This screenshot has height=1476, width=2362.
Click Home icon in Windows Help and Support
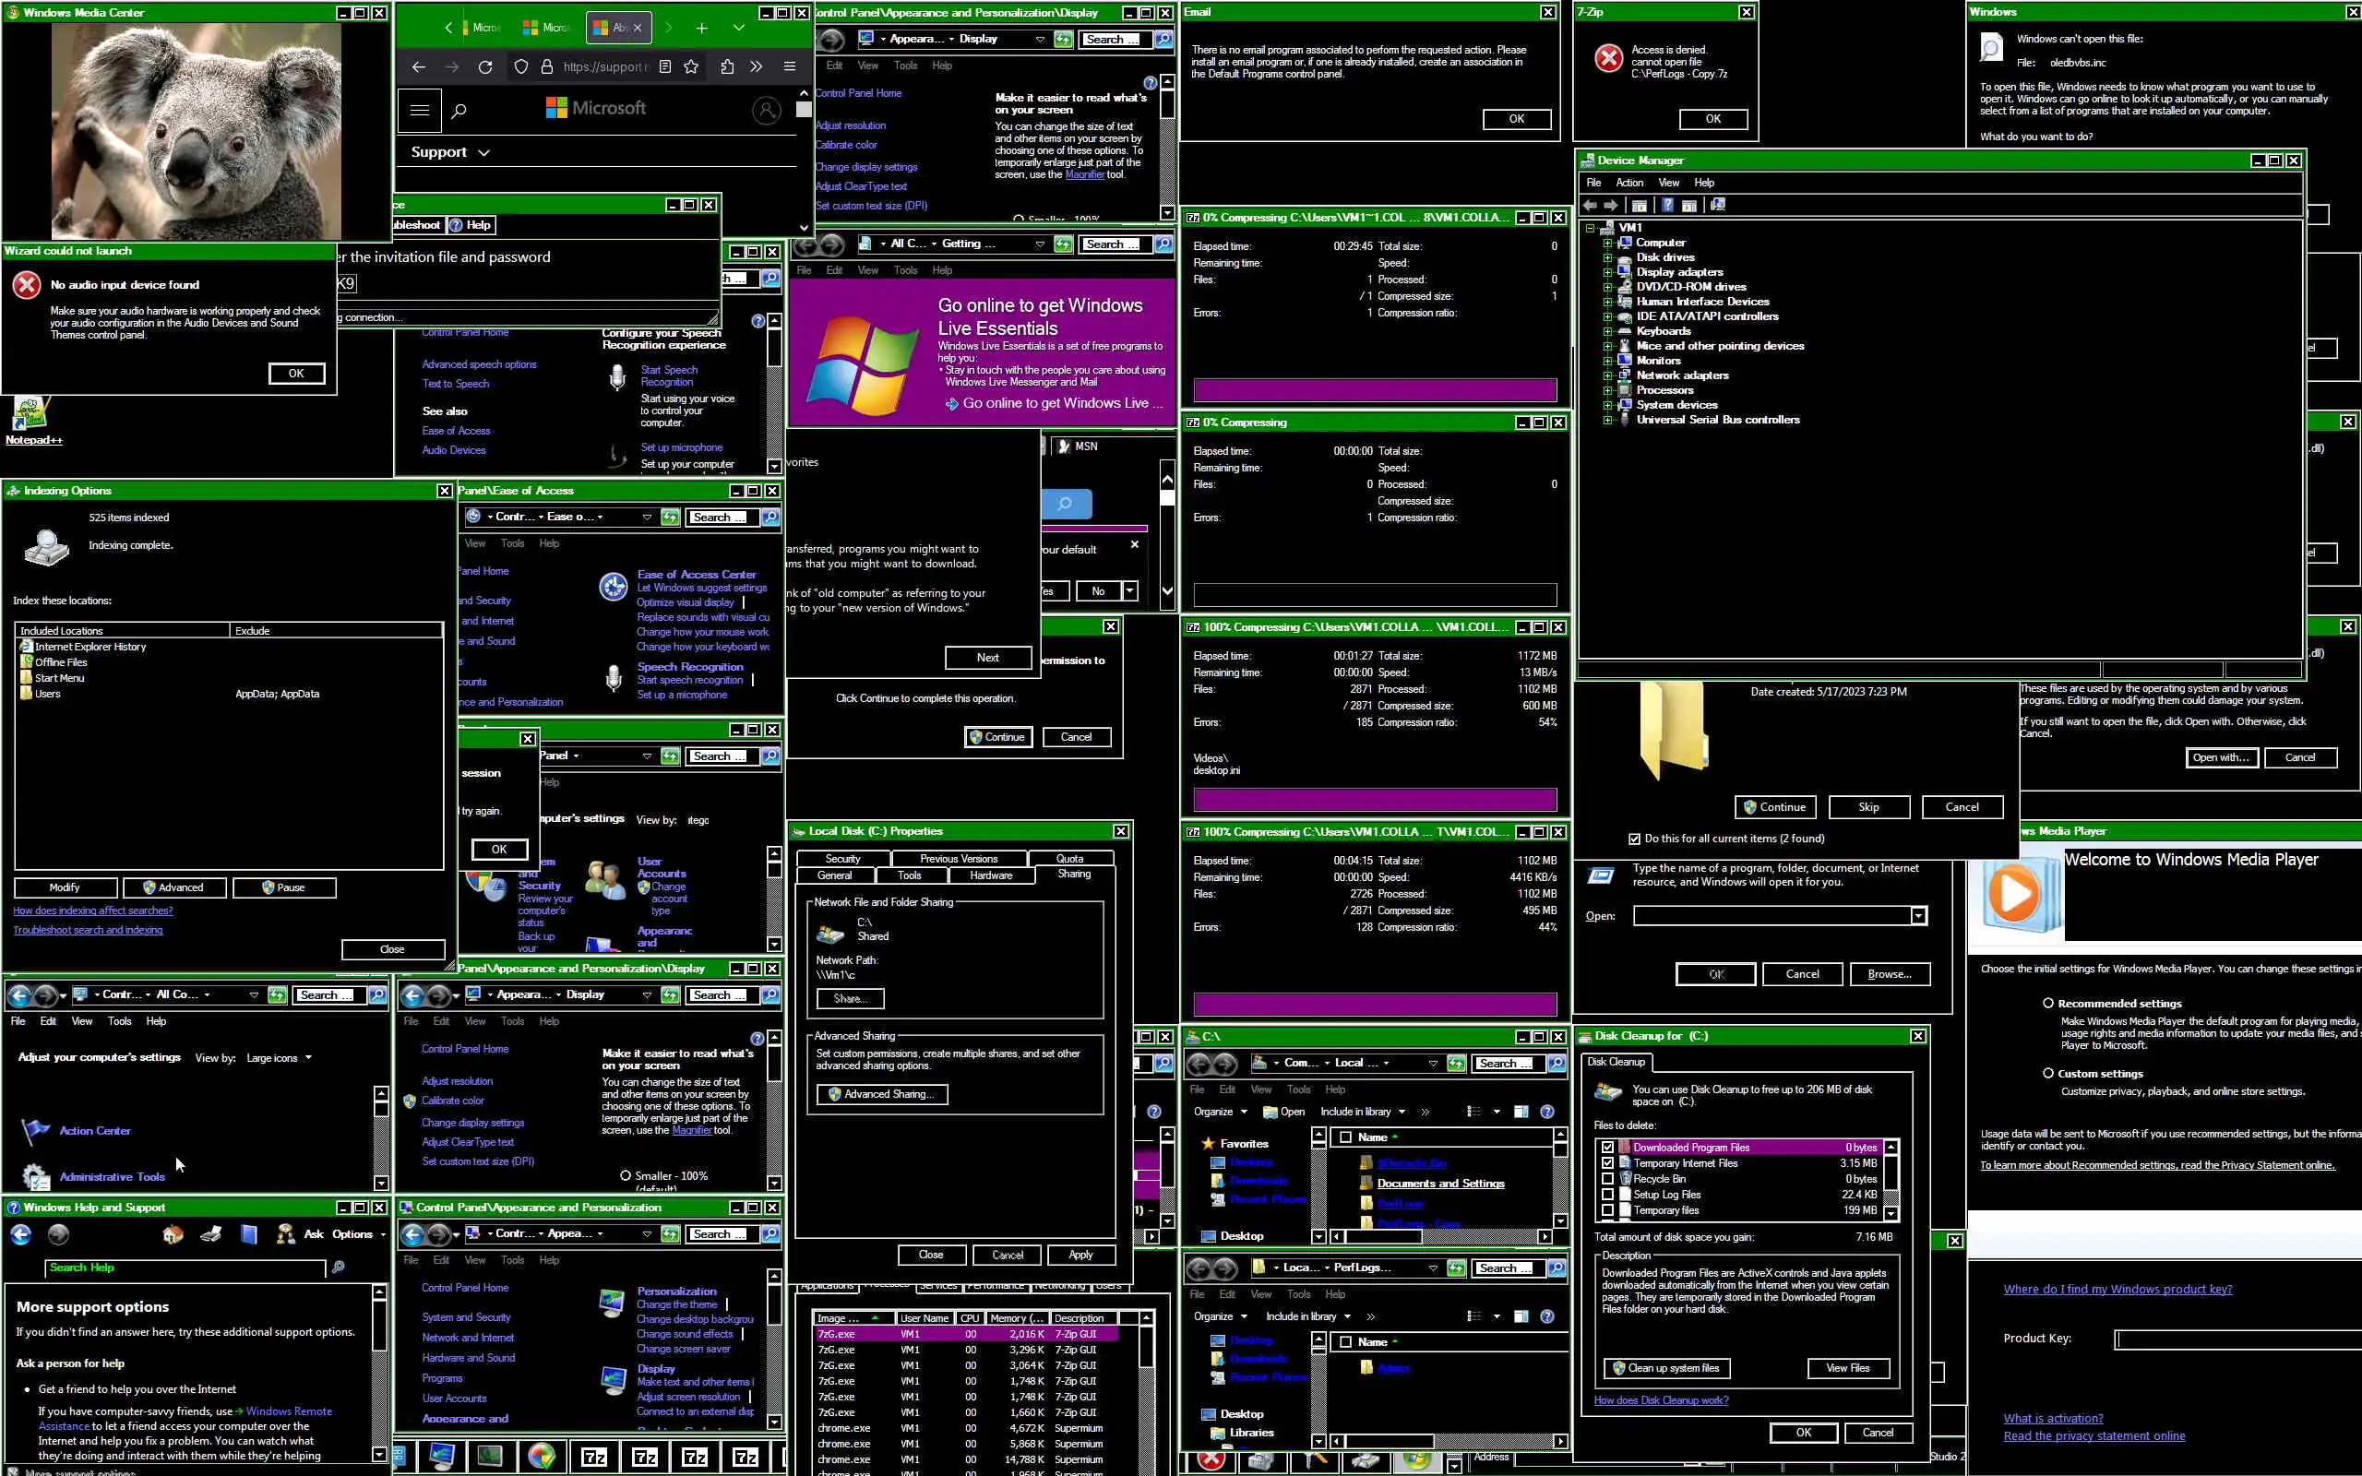pos(173,1234)
